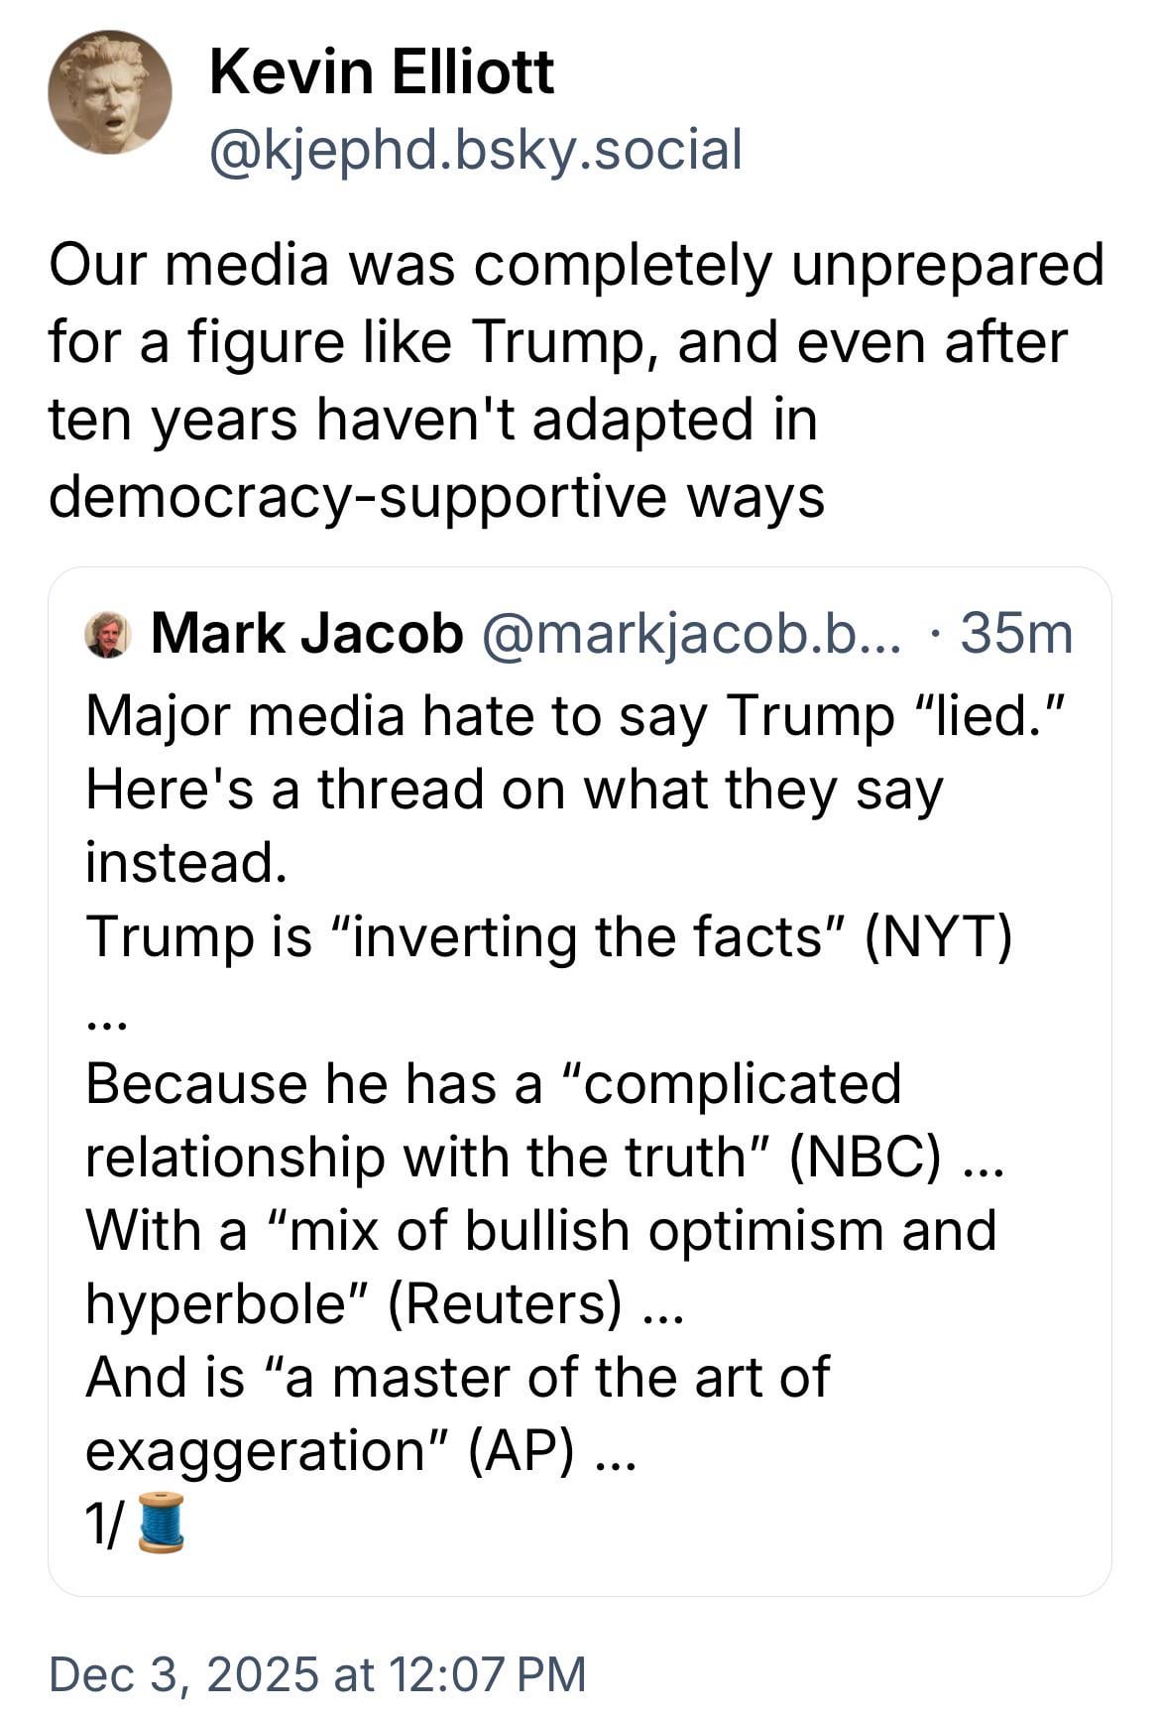Open the Kevin Elliott display name
Image resolution: width=1160 pixels, height=1716 pixels.
coord(382,71)
